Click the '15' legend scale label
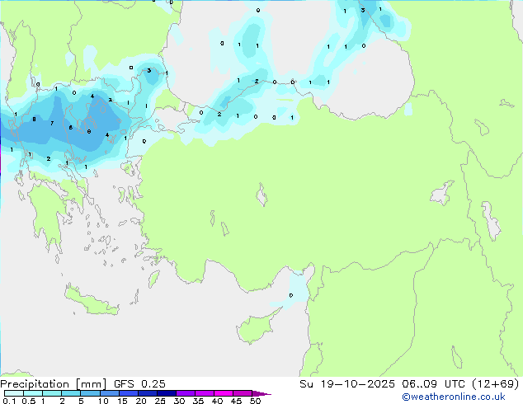 click(122, 401)
